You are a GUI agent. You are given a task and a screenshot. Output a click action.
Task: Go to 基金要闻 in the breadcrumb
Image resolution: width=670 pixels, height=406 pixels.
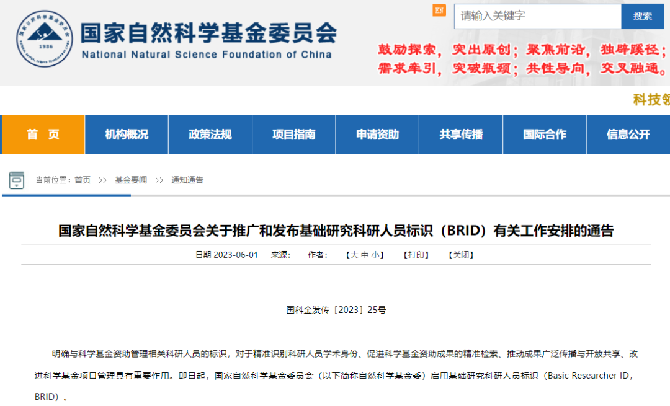pyautogui.click(x=131, y=180)
